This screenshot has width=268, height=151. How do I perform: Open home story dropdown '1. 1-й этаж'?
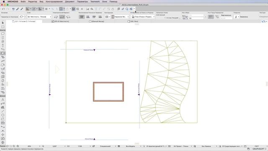pyautogui.click(x=172, y=18)
